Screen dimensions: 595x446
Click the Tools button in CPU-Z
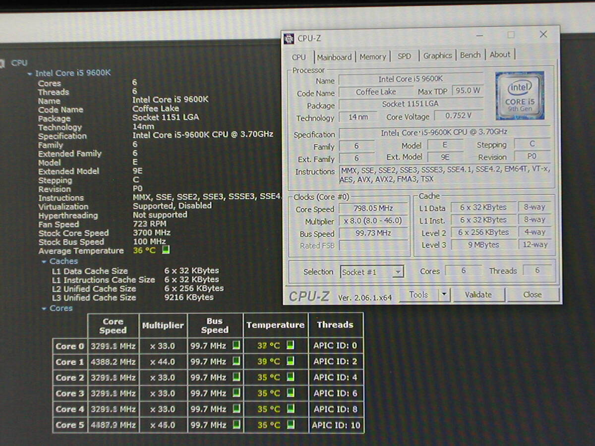[x=418, y=294]
